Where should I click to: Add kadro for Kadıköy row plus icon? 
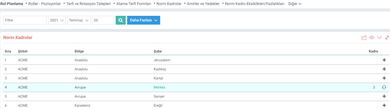coord(384,69)
